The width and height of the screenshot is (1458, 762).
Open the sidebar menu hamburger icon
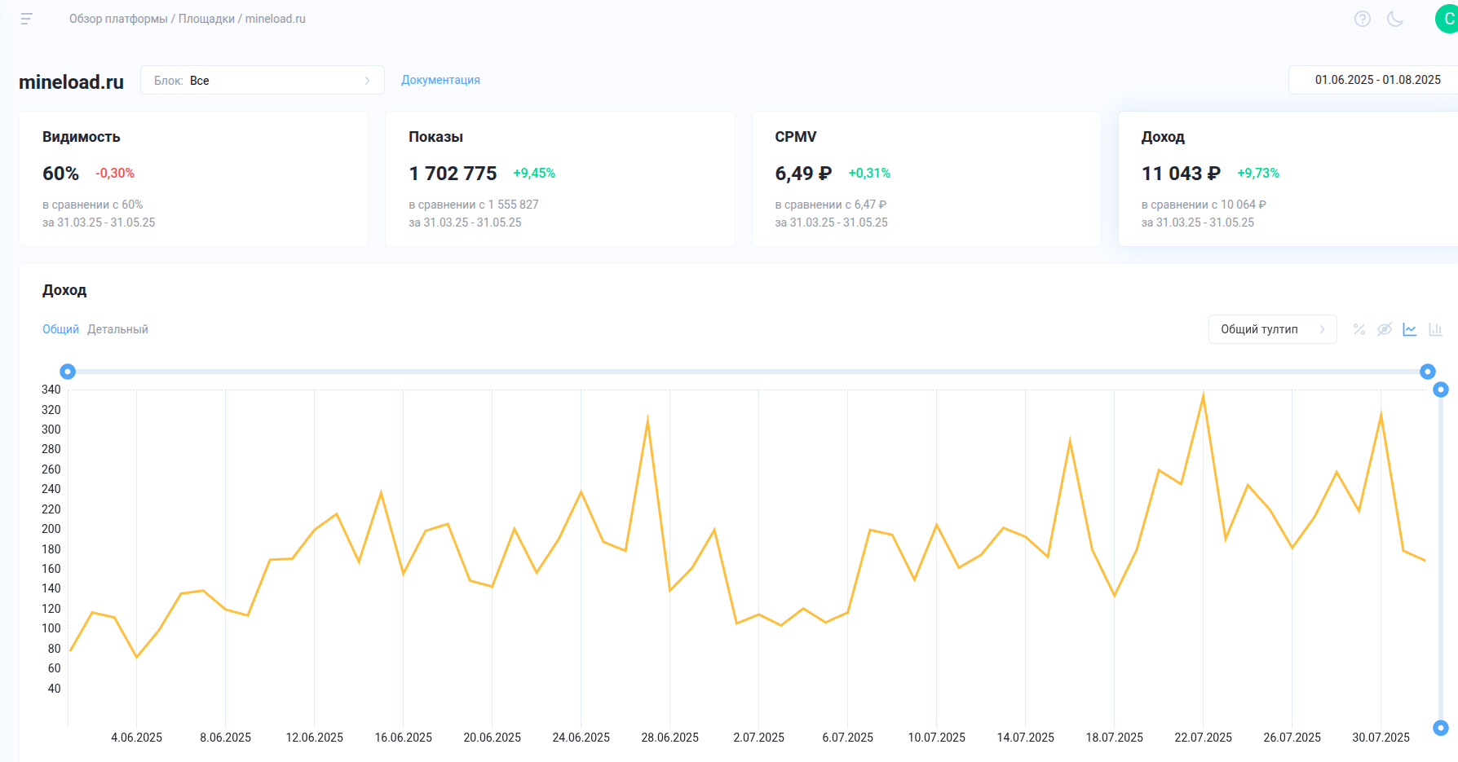(27, 19)
